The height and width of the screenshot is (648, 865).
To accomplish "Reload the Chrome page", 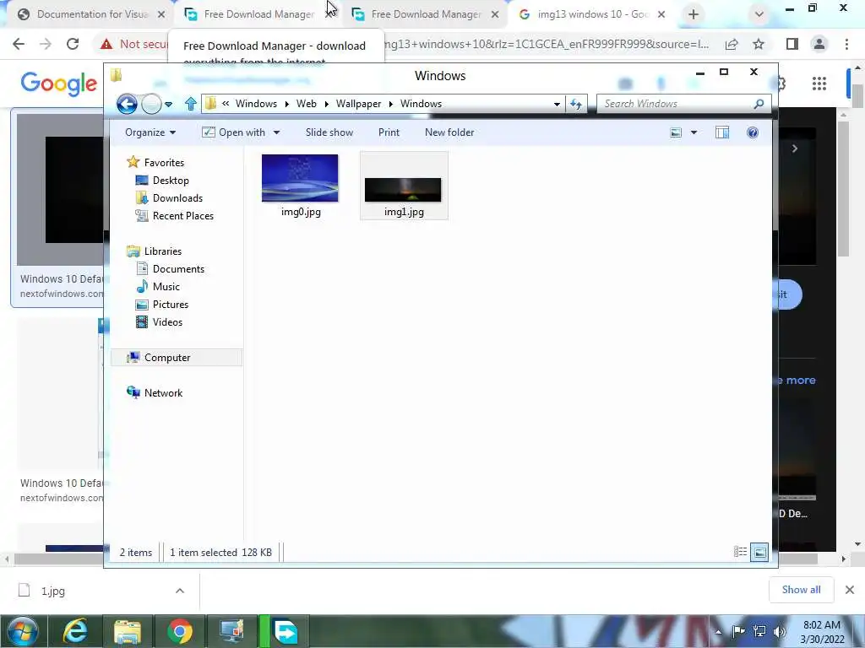I will pos(73,44).
